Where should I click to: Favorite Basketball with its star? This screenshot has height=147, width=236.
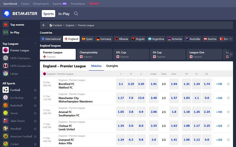35,106
